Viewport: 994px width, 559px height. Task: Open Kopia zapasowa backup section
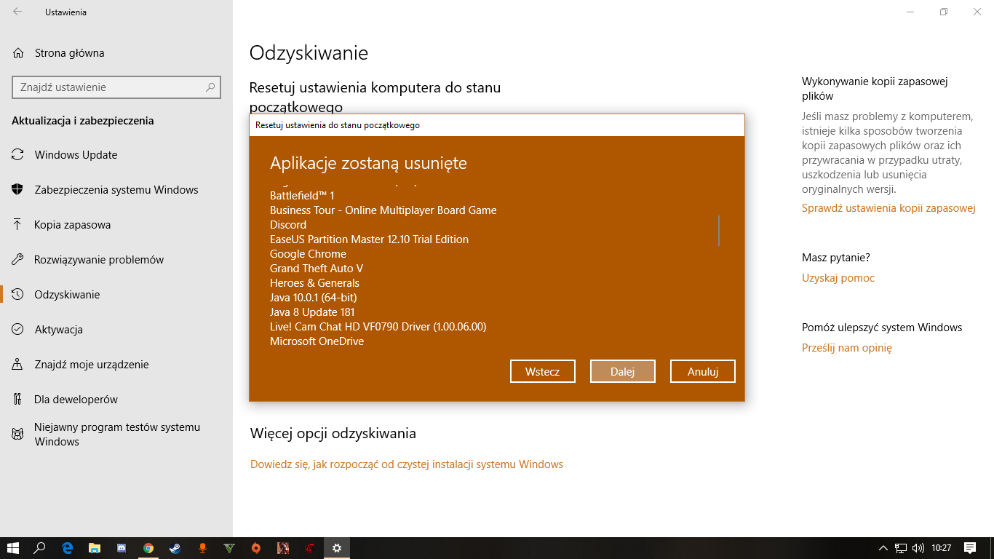point(72,225)
